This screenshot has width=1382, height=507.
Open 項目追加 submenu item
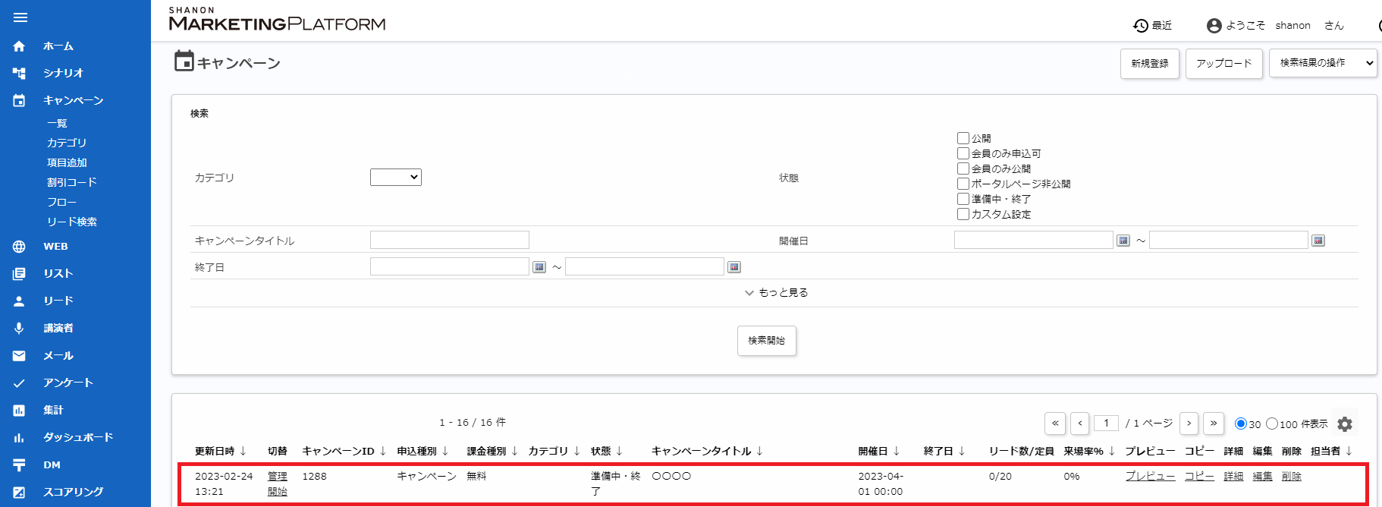pyautogui.click(x=67, y=162)
